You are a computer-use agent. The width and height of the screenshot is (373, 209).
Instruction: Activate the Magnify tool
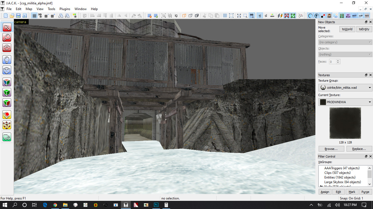pyautogui.click(x=7, y=37)
